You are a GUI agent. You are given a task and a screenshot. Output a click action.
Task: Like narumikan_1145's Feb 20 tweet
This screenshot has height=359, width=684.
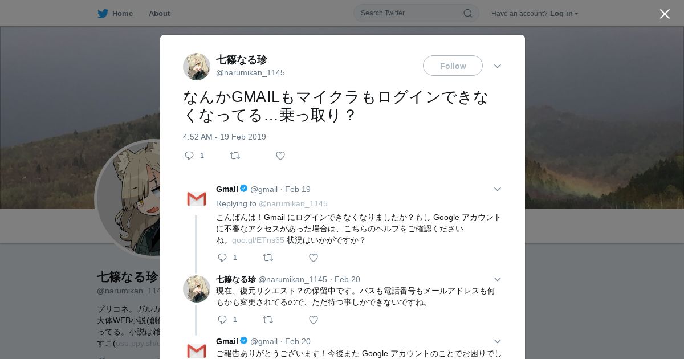(313, 320)
